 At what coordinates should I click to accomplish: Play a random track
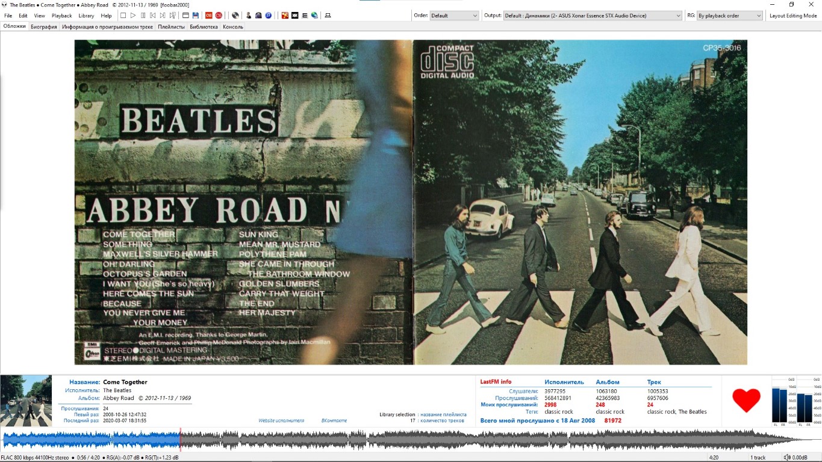(x=172, y=16)
